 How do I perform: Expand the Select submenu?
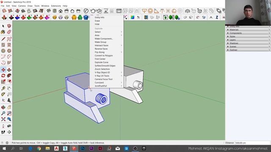pos(106,32)
